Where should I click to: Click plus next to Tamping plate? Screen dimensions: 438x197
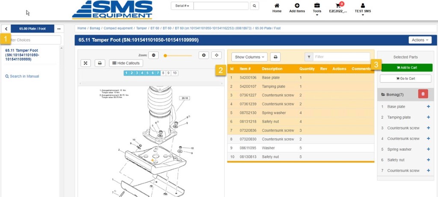tap(429, 117)
